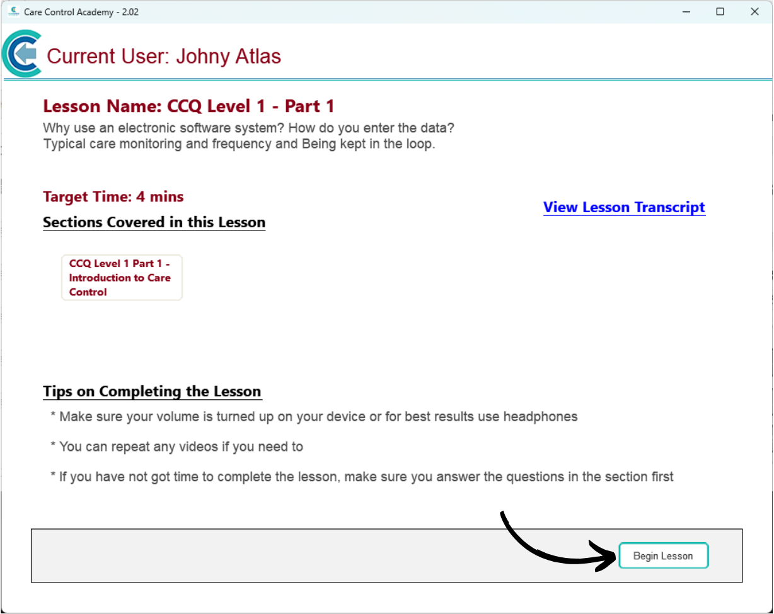Screen dimensions: 774x614
Task: Click the Current User: Johny Atlas text
Action: (164, 57)
